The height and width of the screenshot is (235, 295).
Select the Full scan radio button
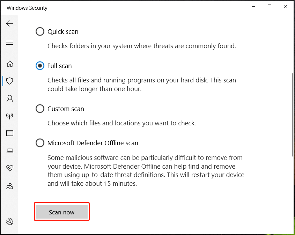pos(40,66)
